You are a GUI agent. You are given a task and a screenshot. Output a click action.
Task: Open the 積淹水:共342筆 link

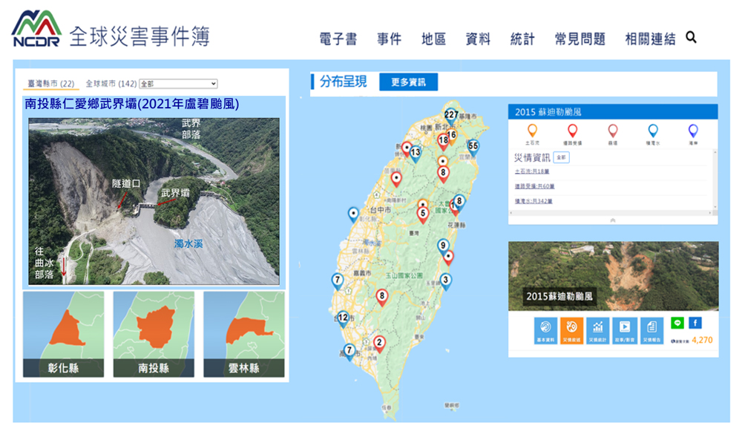[x=533, y=201]
